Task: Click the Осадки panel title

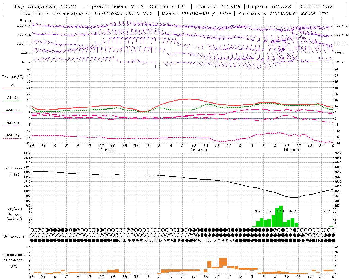Action: 14,214
